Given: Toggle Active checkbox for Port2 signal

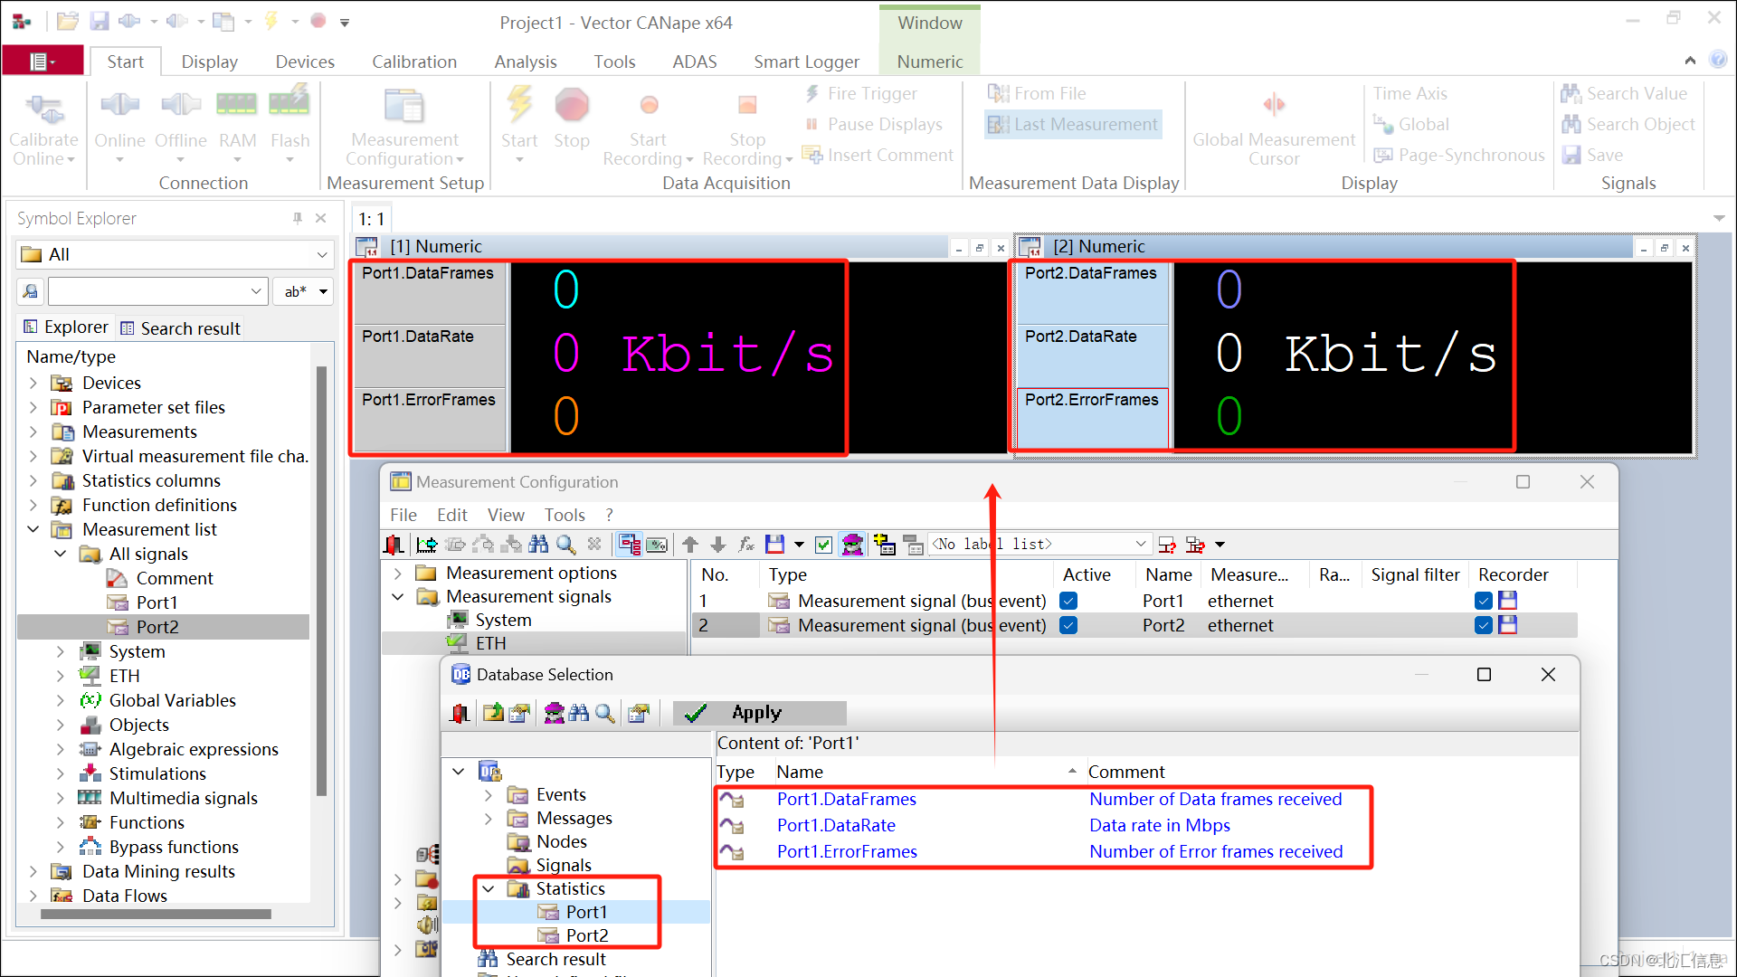Looking at the screenshot, I should click(x=1068, y=625).
